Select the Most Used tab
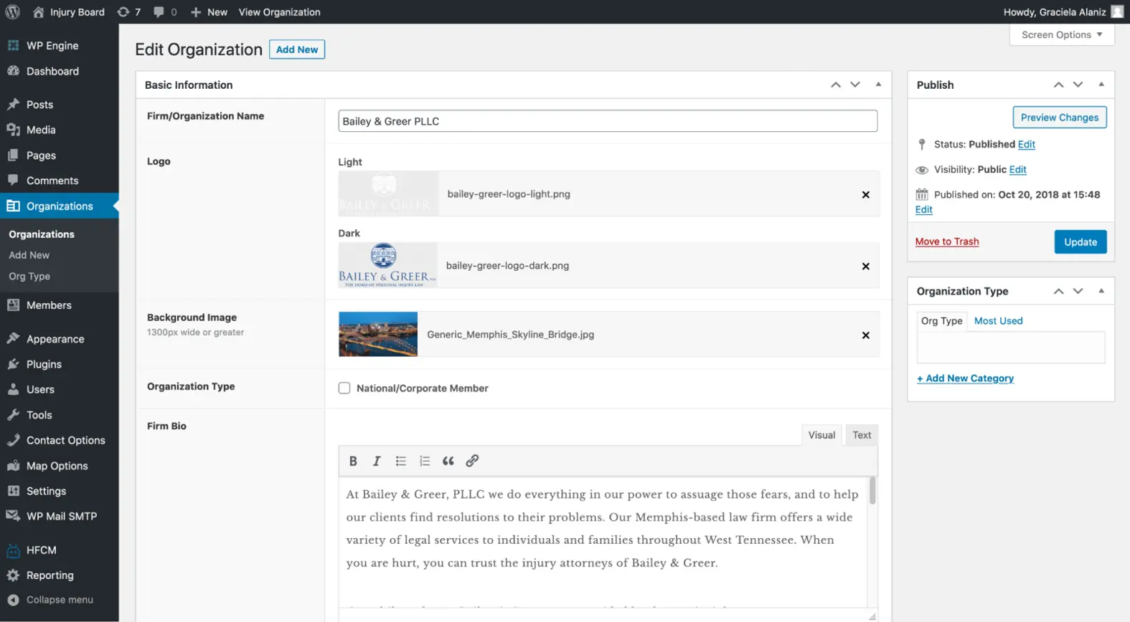This screenshot has width=1130, height=622. click(x=998, y=321)
